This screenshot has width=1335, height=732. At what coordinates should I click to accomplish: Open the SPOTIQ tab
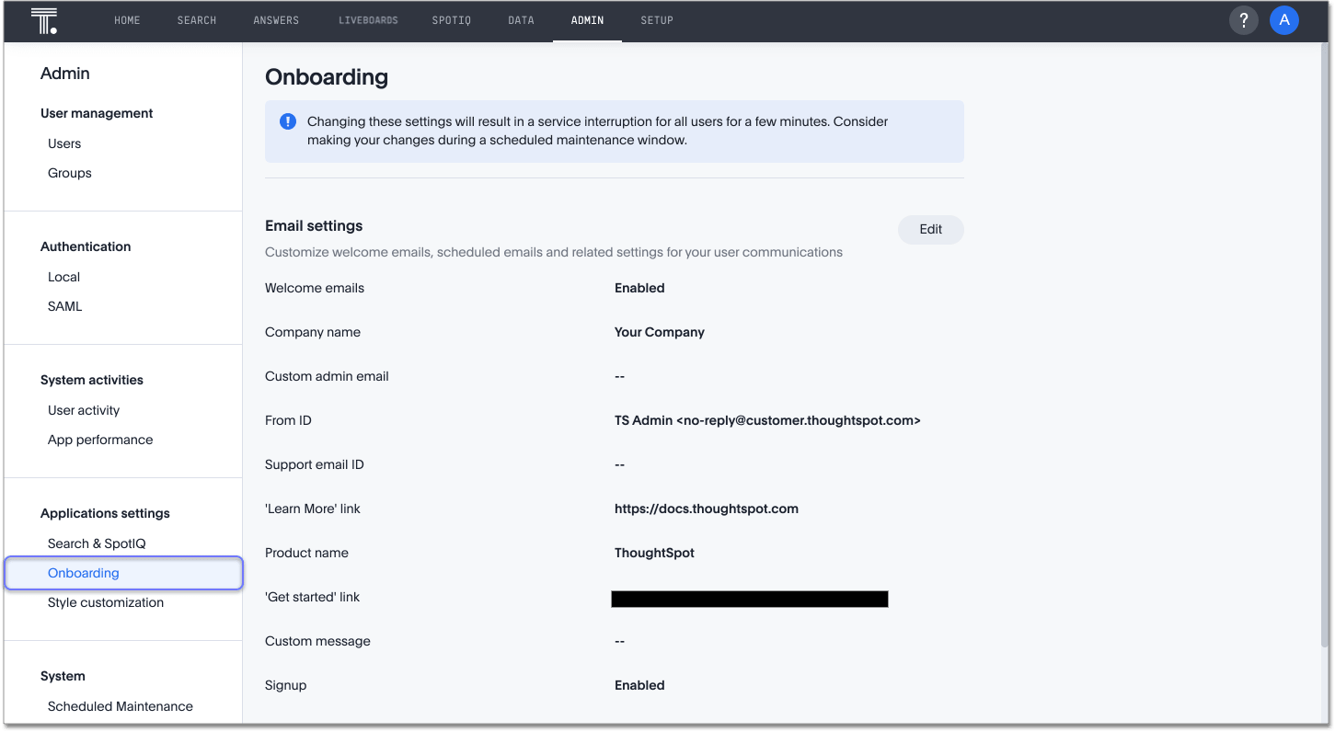coord(451,19)
